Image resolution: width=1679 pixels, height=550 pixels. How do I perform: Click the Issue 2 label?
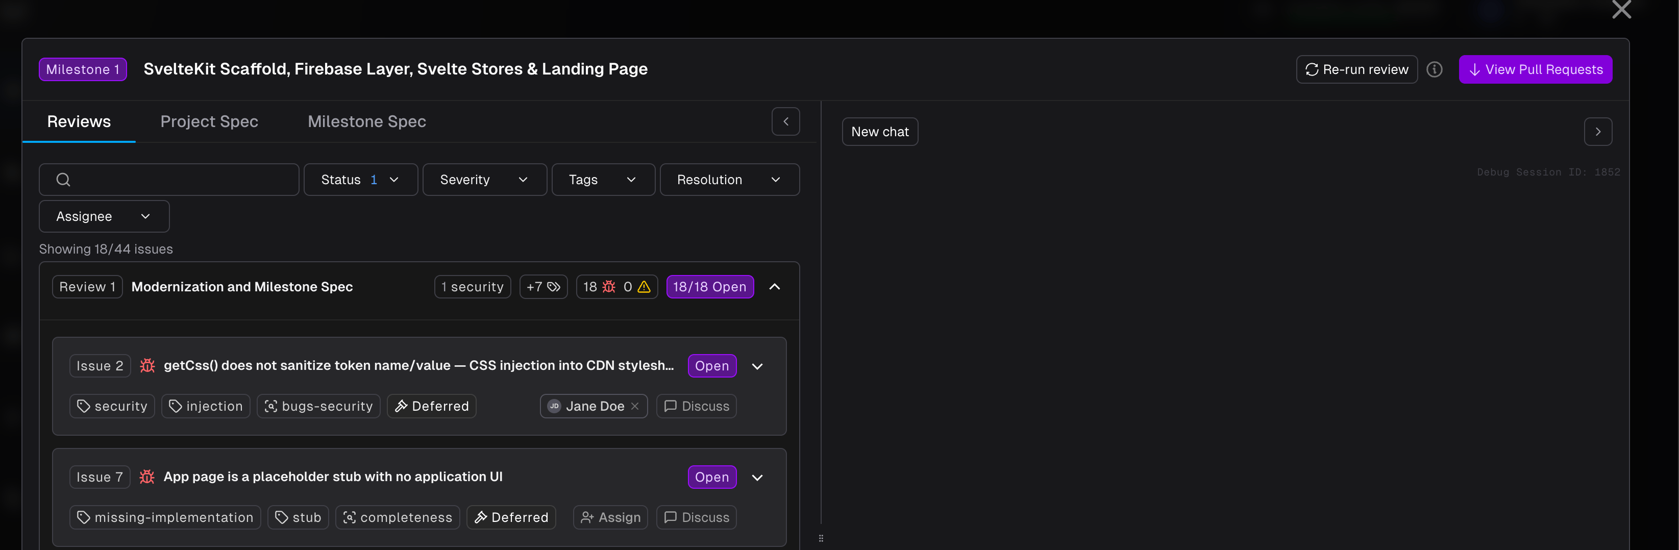coord(100,366)
